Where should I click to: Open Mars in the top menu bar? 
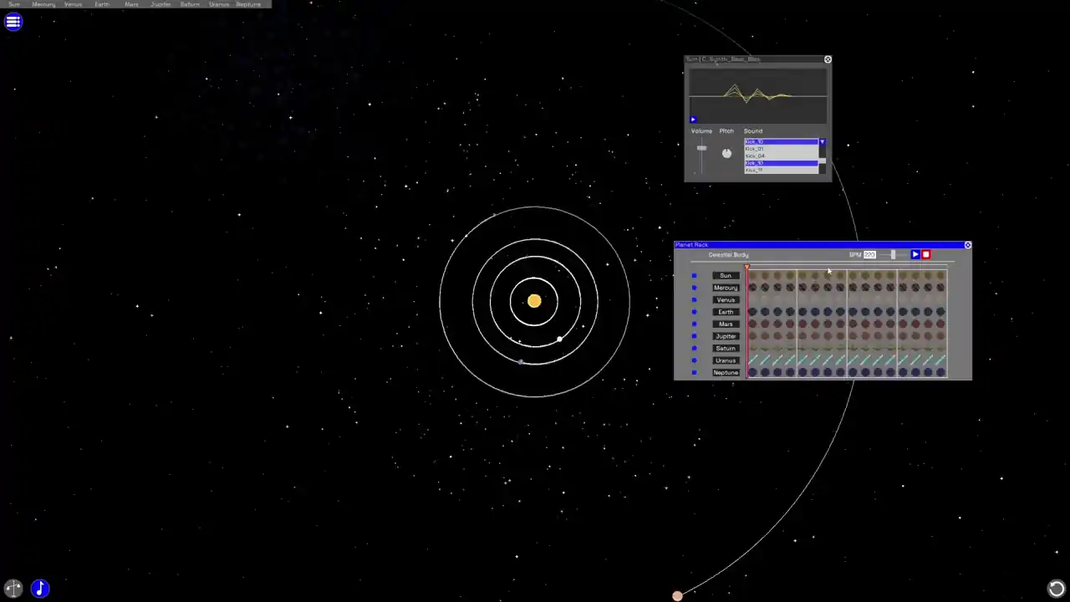pyautogui.click(x=131, y=4)
